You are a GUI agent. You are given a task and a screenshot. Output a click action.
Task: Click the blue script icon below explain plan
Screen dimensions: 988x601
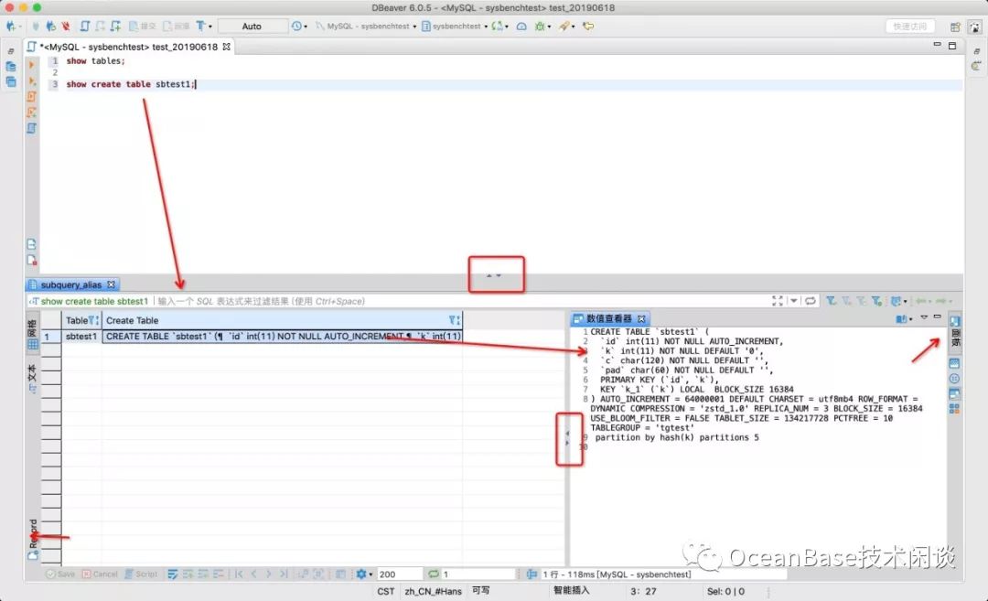pyautogui.click(x=31, y=128)
